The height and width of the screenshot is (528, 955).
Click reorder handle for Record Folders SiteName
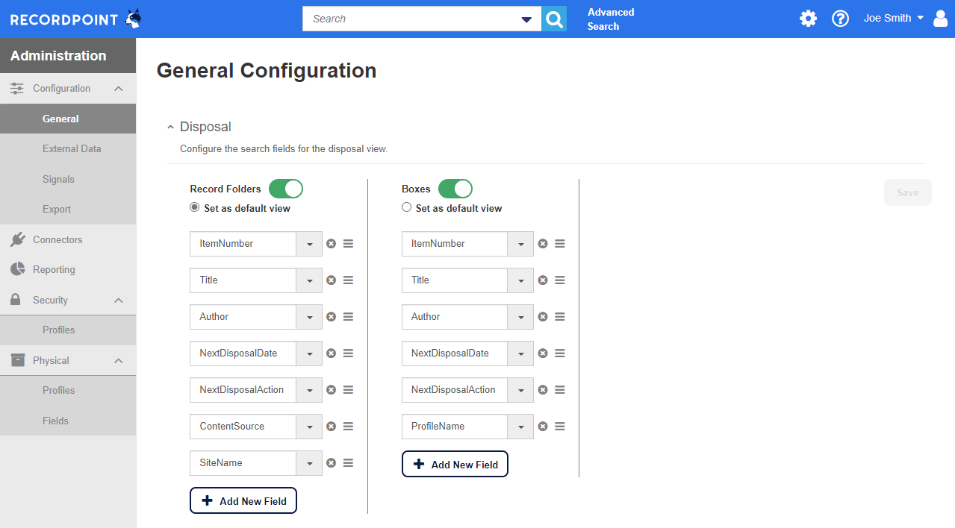348,463
